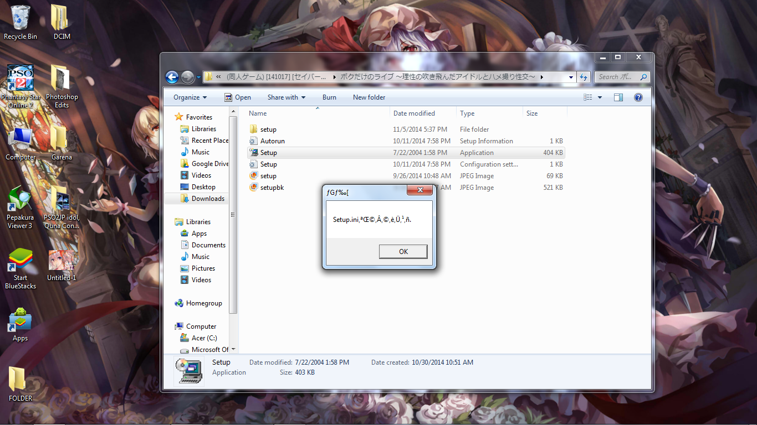The width and height of the screenshot is (757, 425).
Task: Click the navigation pane vertical scrollbar
Action: pos(234,221)
